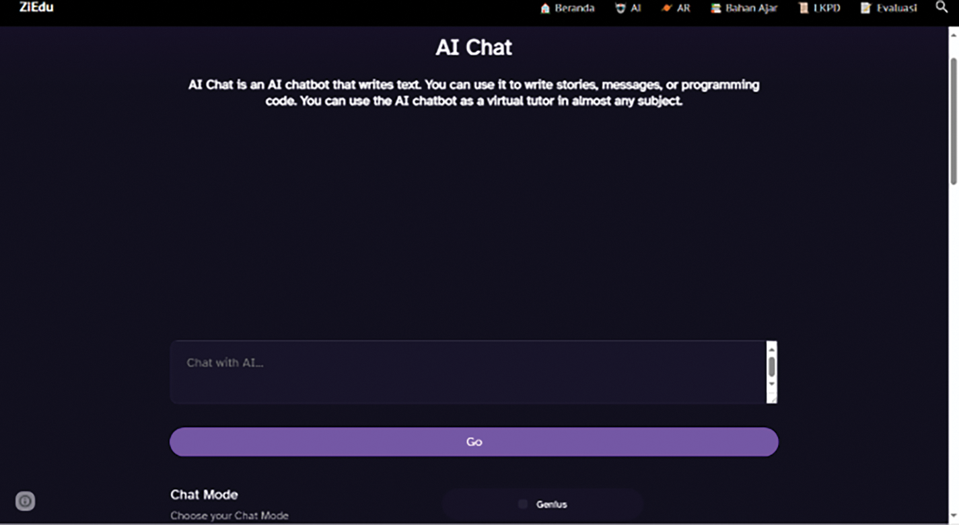This screenshot has height=525, width=959.
Task: Open the Bahan Ajar menu
Action: click(x=744, y=8)
